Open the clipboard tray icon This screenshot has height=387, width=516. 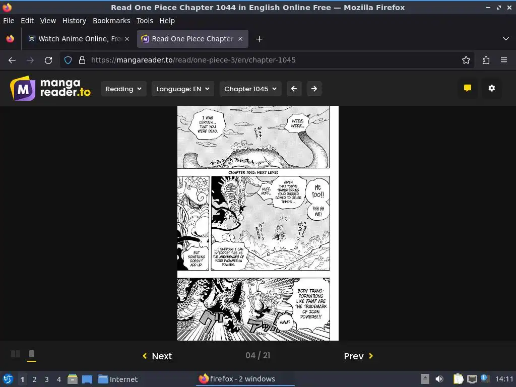coord(458,379)
